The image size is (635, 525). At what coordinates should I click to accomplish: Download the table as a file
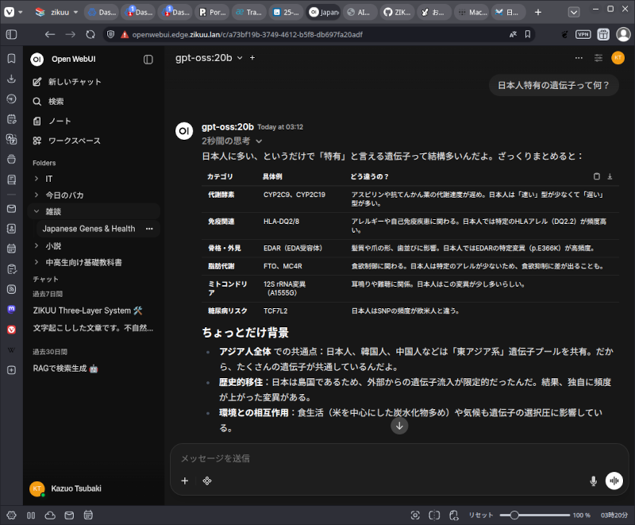click(610, 176)
